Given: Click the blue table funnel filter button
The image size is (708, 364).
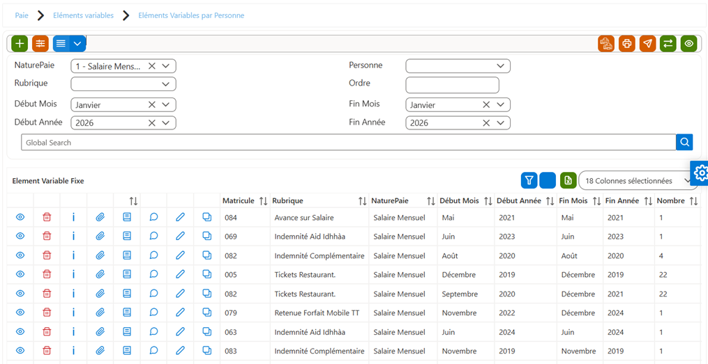Looking at the screenshot, I should point(529,181).
